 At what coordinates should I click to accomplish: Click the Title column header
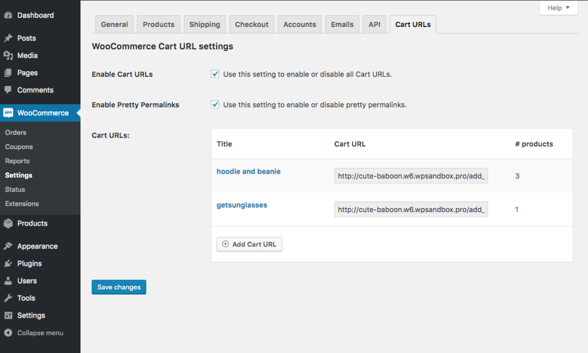pyautogui.click(x=225, y=144)
